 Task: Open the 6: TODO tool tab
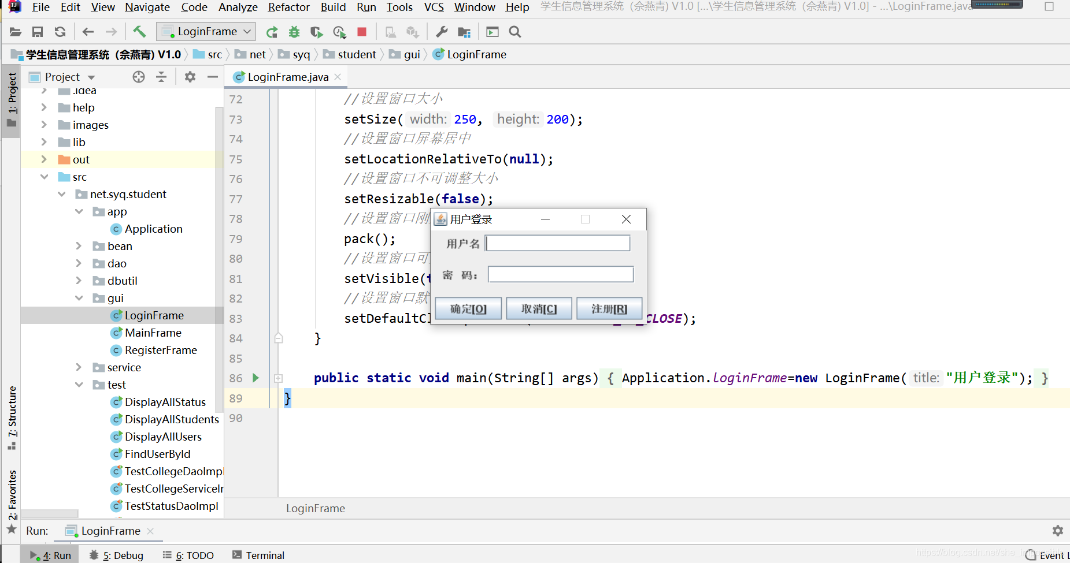click(x=188, y=555)
